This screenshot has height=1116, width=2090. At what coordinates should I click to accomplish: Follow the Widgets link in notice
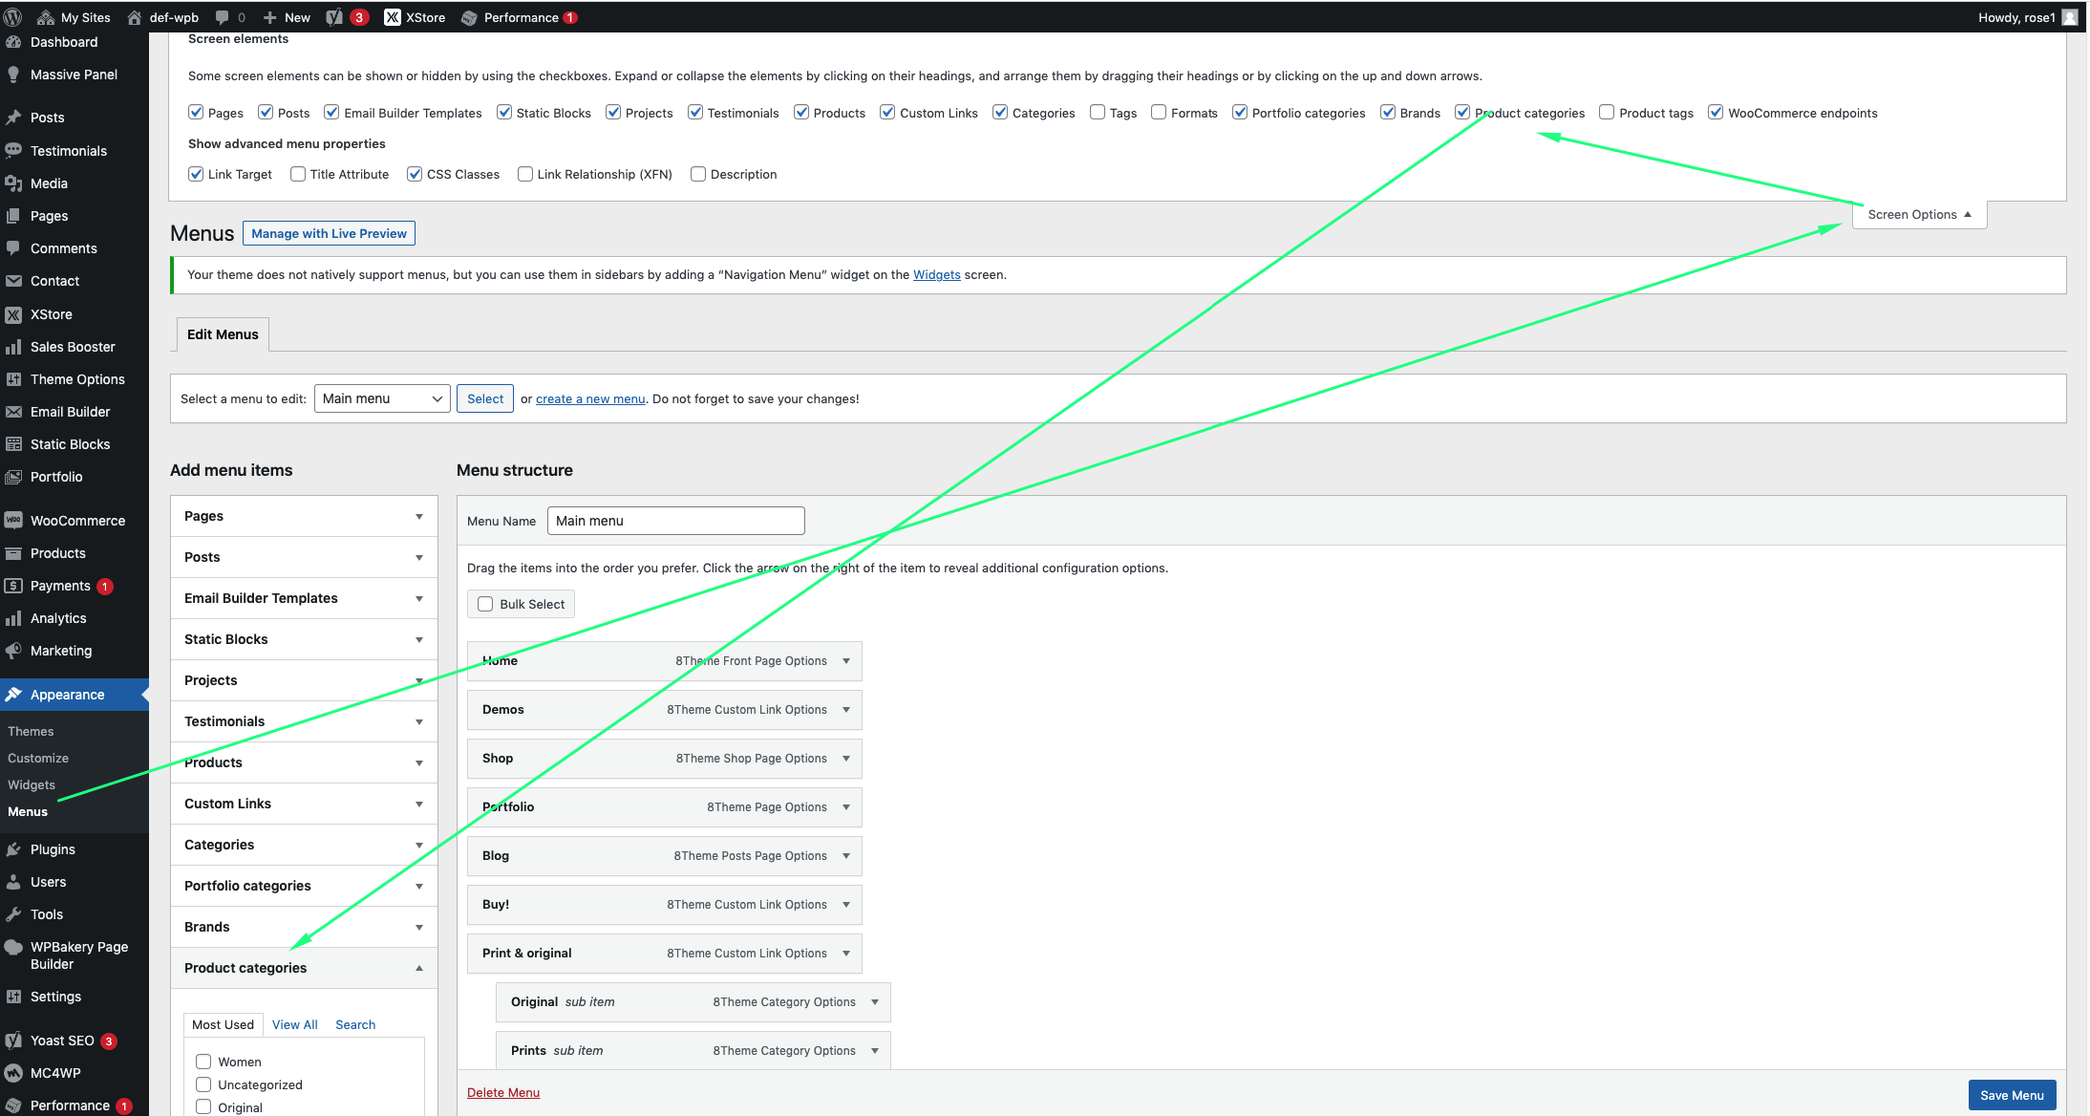pyautogui.click(x=937, y=274)
